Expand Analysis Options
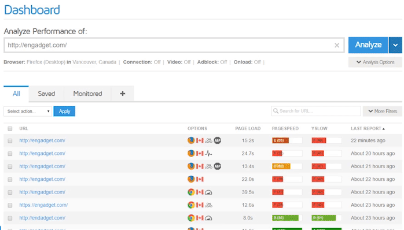 click(375, 62)
